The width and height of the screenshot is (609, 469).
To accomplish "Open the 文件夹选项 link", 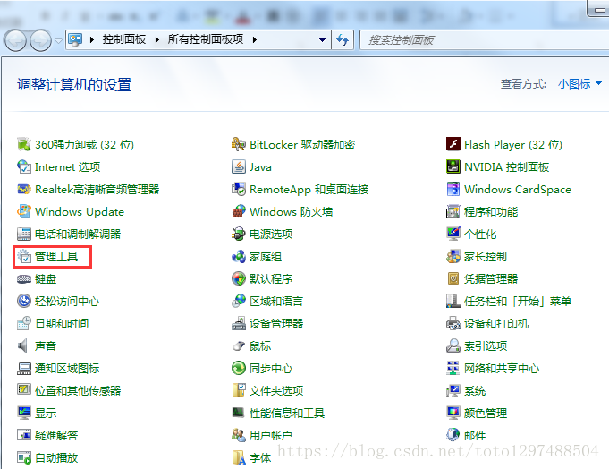I will coord(276,391).
